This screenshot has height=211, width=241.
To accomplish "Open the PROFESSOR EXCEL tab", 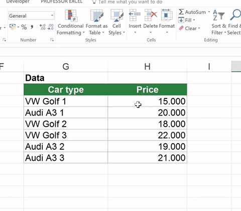I will [x=62, y=2].
